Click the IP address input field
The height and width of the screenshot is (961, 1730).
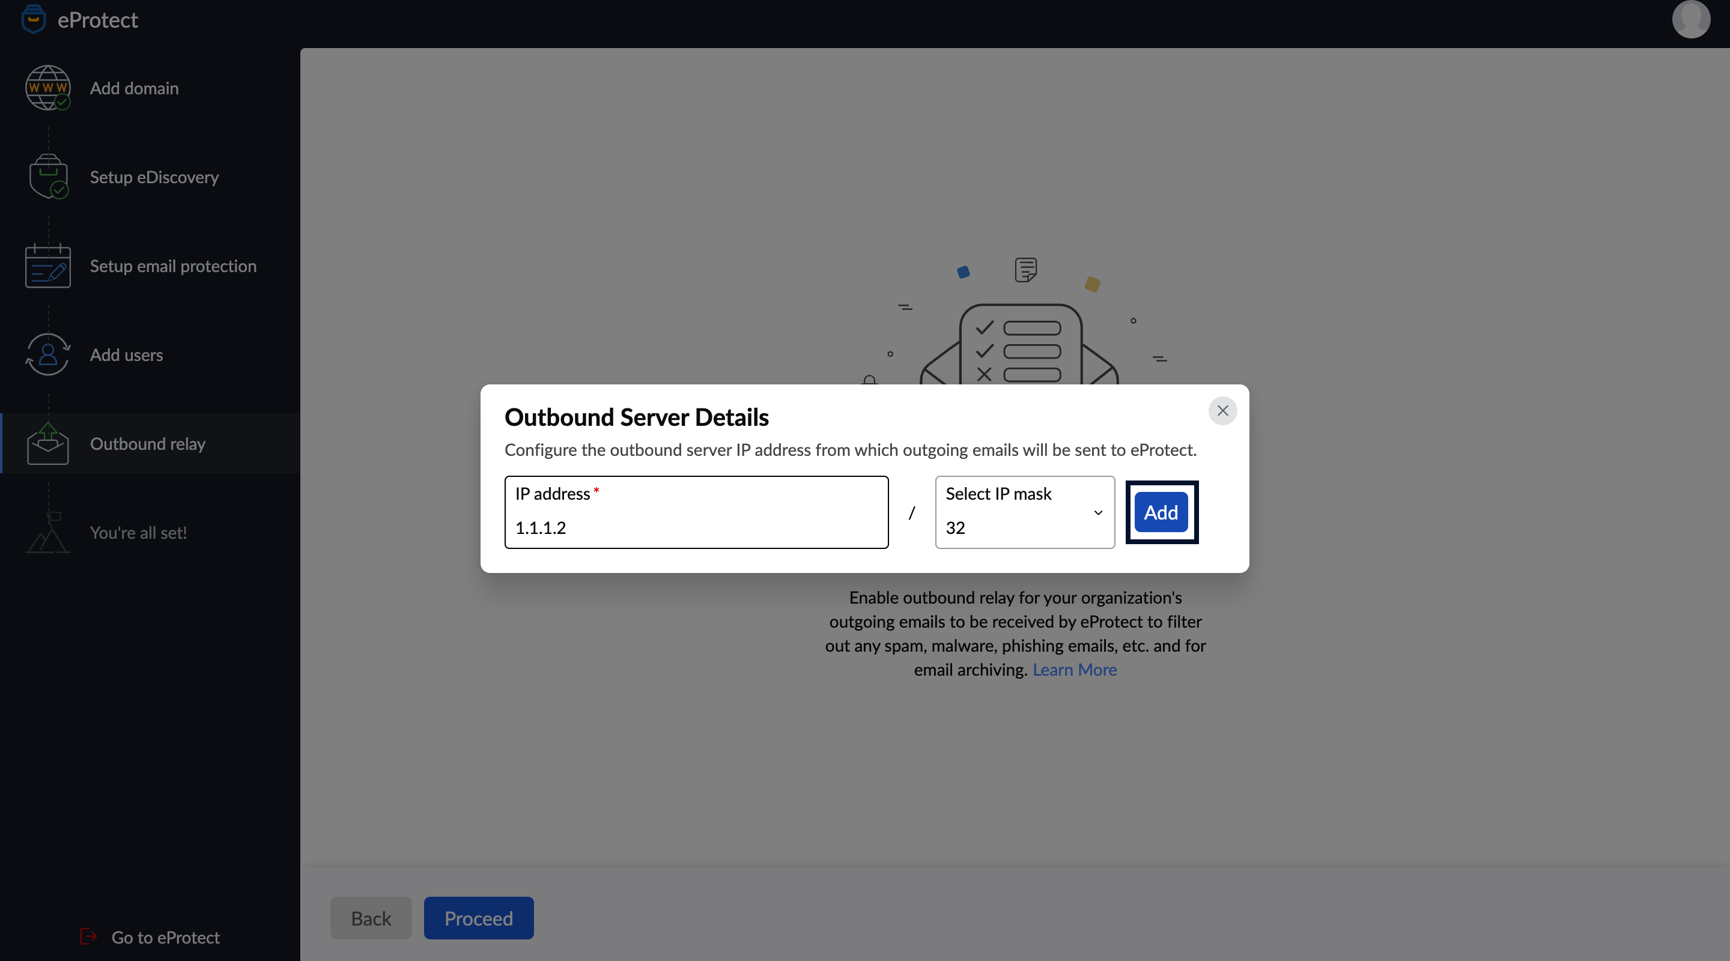[x=696, y=527]
